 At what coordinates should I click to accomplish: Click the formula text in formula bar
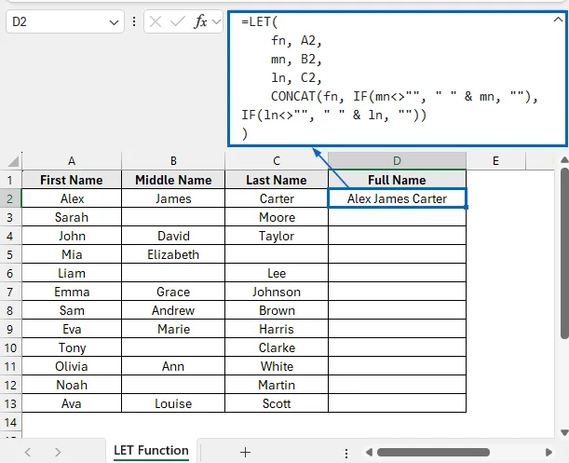[x=389, y=77]
